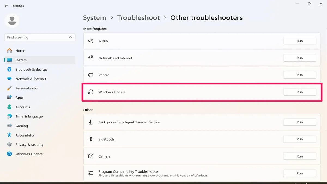Run the Audio troubleshooter
Image resolution: width=327 pixels, height=184 pixels.
(300, 41)
